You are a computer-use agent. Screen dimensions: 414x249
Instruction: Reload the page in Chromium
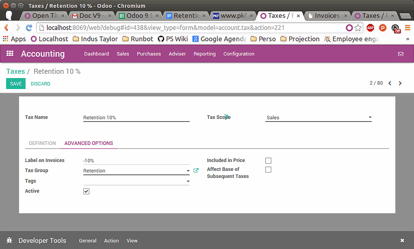pos(29,28)
